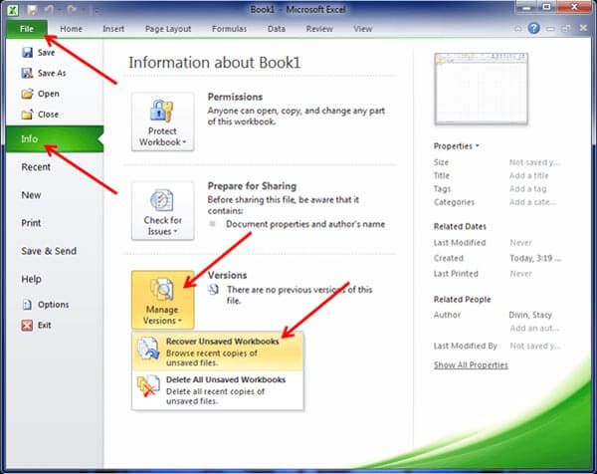Click 'Today, 3:19' Created date value
597x474 pixels.
coord(535,258)
